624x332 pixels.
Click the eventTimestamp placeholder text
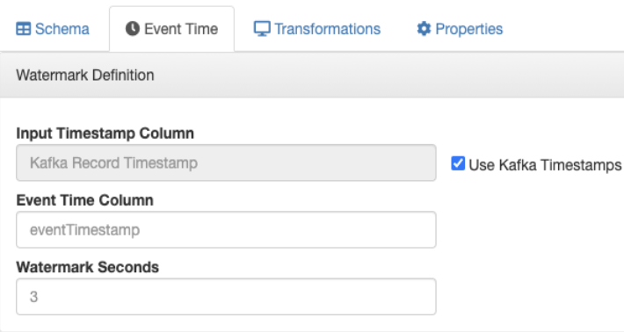click(x=84, y=230)
